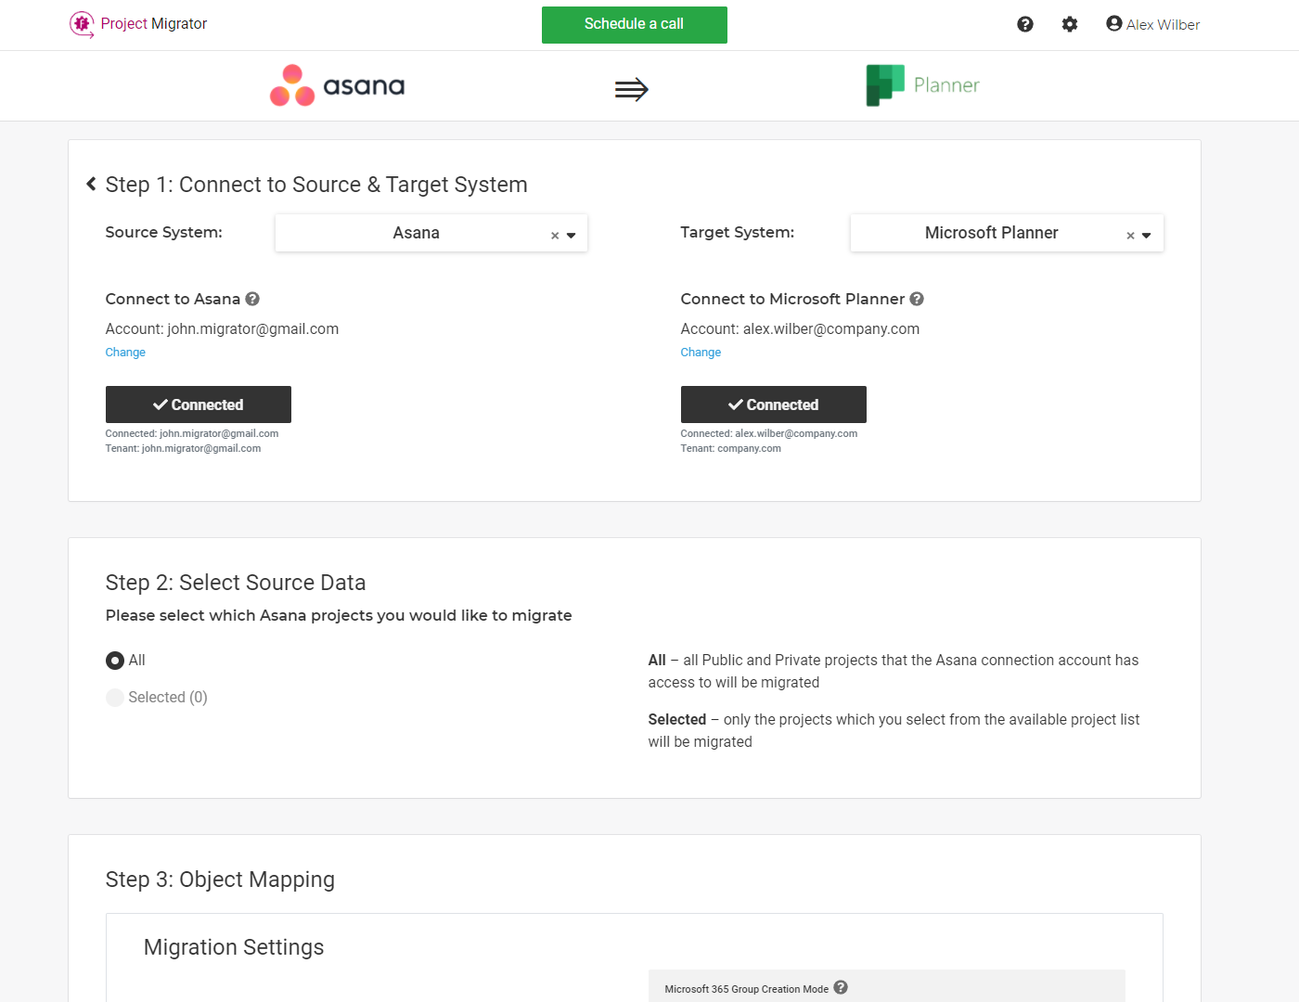
Task: Clear Asana from the Source System field
Action: 554,234
